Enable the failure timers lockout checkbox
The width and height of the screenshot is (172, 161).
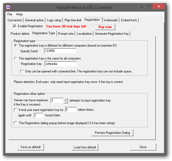pos(15,110)
